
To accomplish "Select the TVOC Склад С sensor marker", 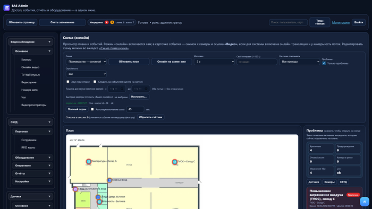I will (175, 162).
